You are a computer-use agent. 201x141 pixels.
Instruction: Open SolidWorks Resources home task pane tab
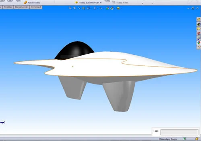(x=199, y=20)
